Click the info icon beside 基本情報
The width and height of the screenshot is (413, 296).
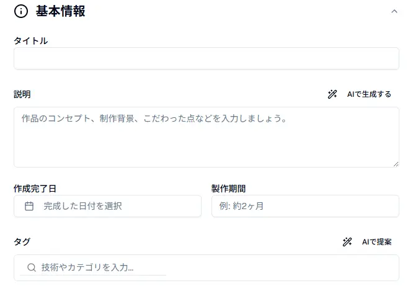21,11
